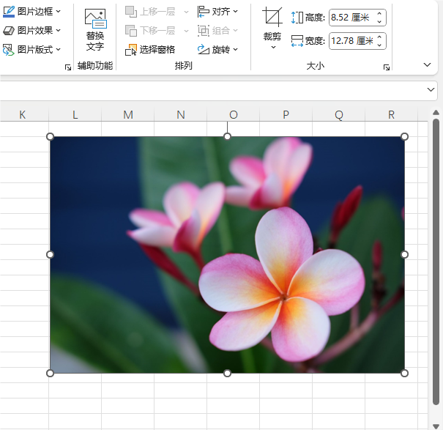Click the 上移一层 bring forward button
This screenshot has width=443, height=430.
point(151,12)
